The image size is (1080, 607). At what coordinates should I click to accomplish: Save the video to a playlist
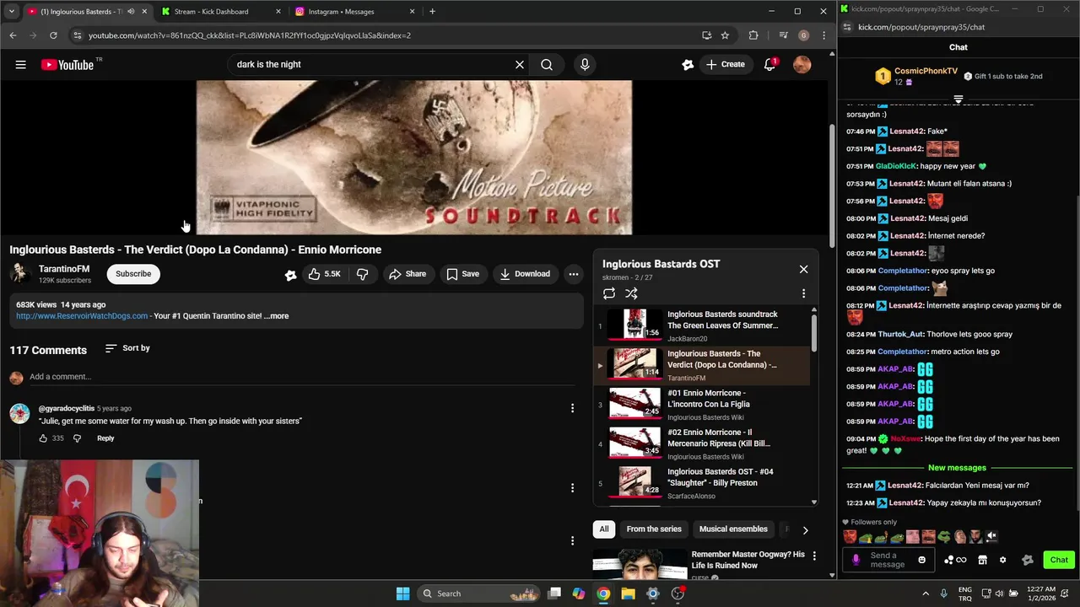[x=462, y=274]
